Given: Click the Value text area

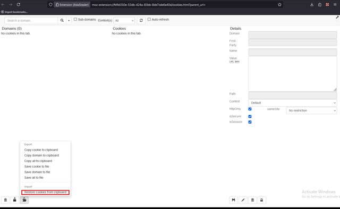Looking at the screenshot, I should [293, 74].
